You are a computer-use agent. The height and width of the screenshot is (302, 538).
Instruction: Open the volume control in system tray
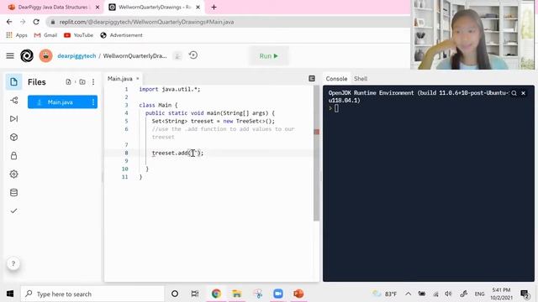click(x=448, y=294)
